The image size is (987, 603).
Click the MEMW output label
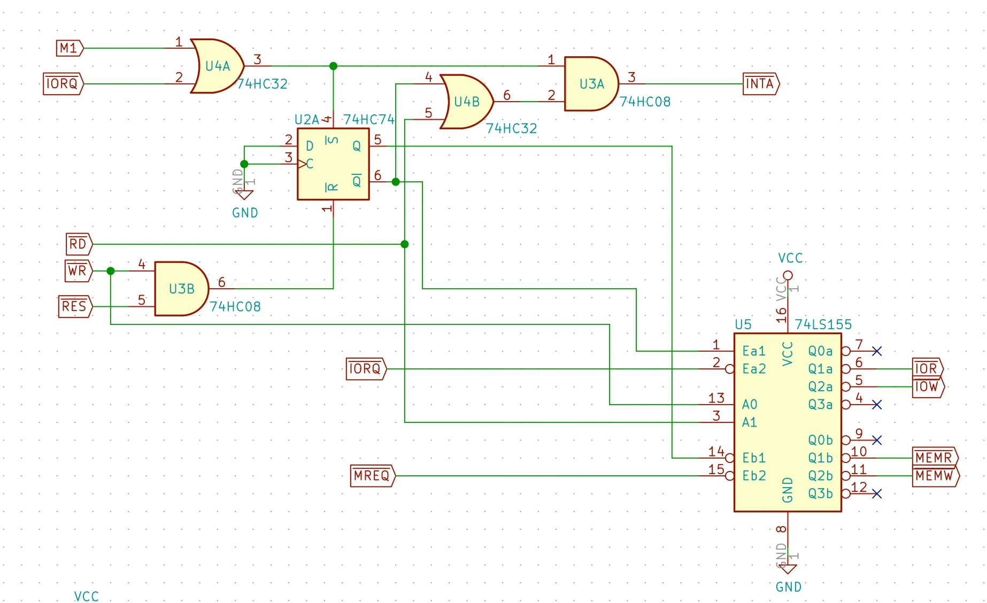point(936,476)
